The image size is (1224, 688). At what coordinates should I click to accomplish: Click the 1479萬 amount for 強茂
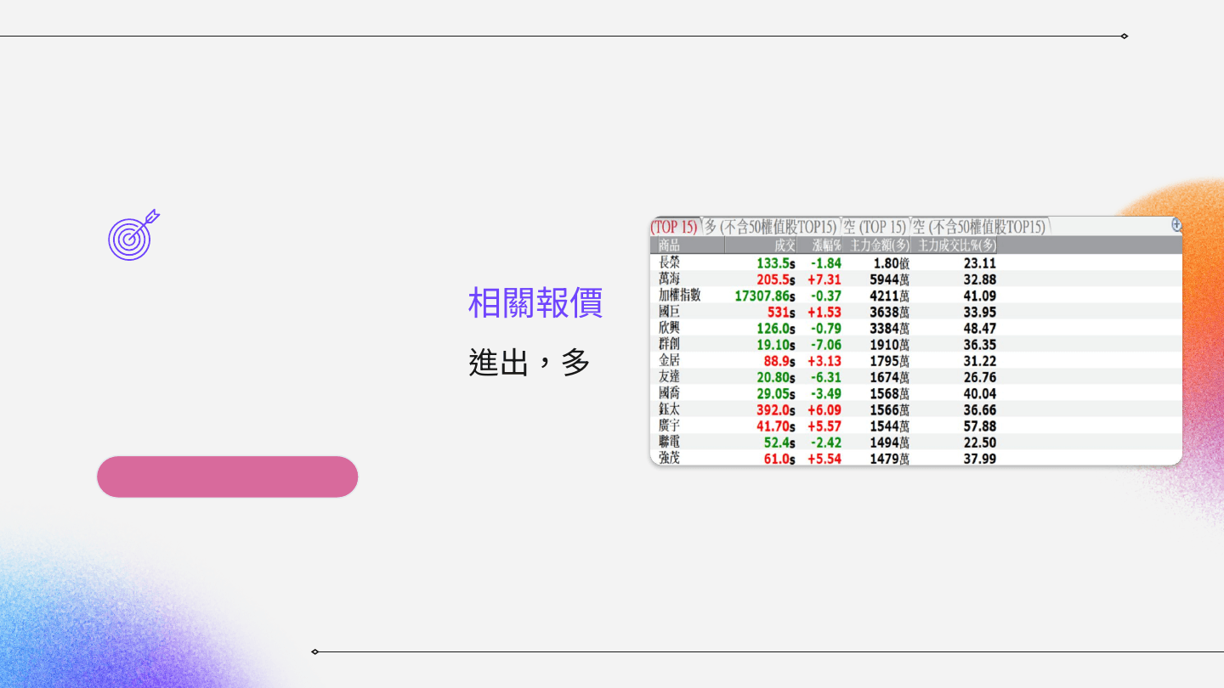(x=890, y=459)
